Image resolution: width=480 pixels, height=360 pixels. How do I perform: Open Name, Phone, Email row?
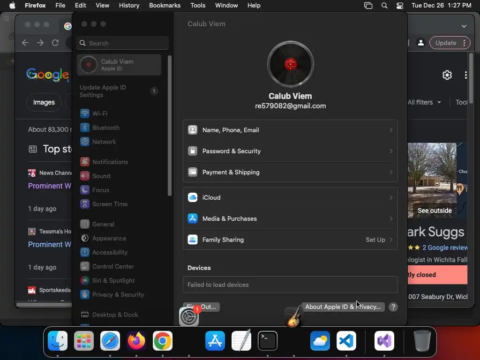(290, 130)
